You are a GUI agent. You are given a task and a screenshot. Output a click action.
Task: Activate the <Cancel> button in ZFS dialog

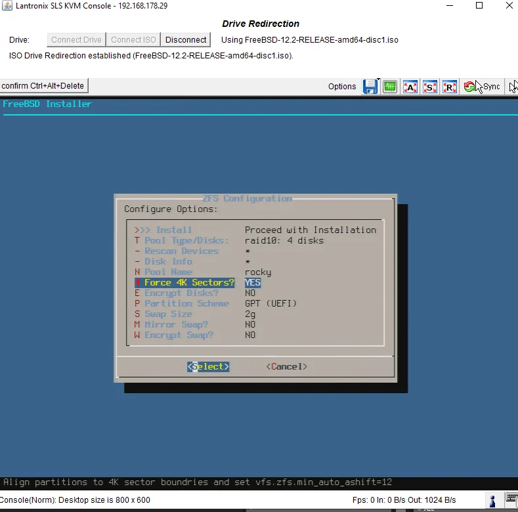[286, 366]
